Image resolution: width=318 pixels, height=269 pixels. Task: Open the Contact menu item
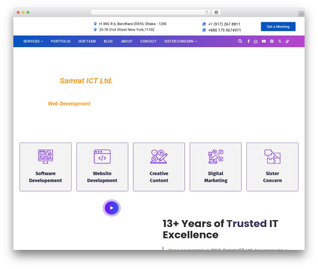pyautogui.click(x=148, y=41)
